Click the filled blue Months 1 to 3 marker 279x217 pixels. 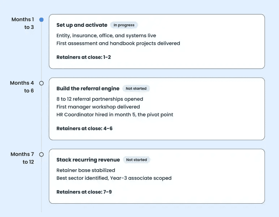point(42,20)
